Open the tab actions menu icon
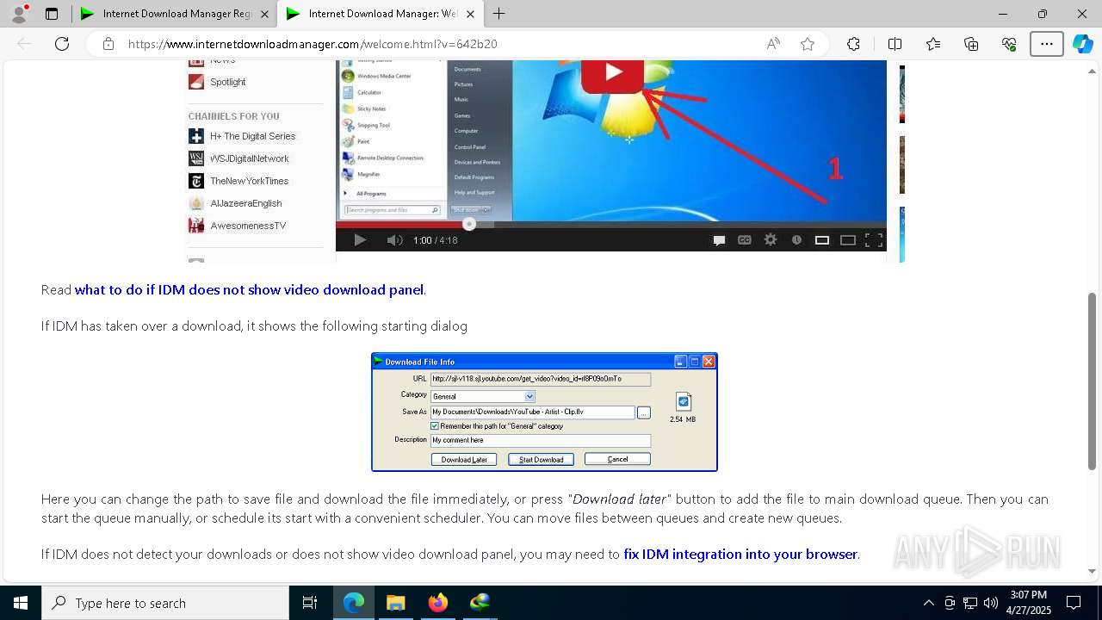 pos(52,14)
